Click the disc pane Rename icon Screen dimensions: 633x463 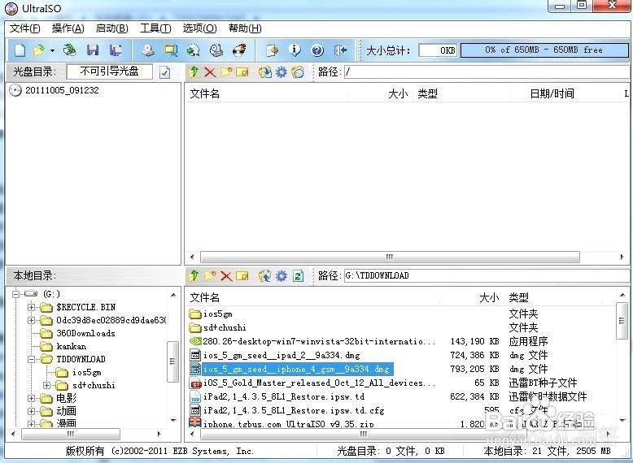pyautogui.click(x=242, y=72)
